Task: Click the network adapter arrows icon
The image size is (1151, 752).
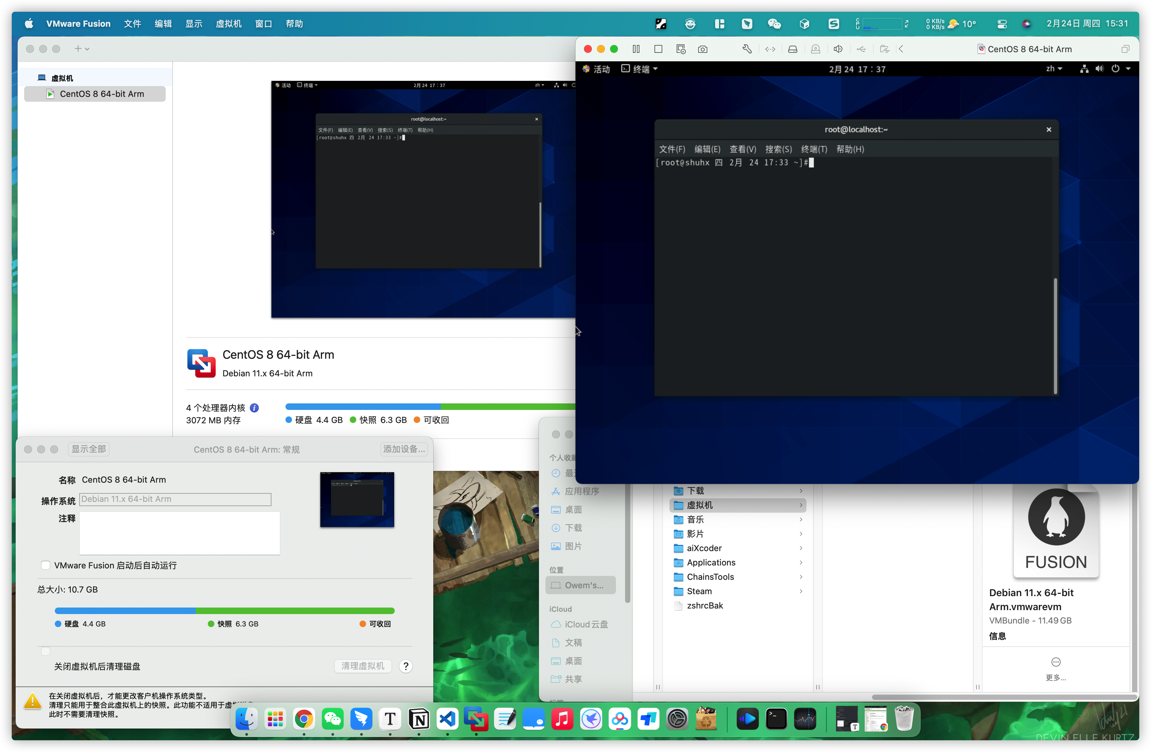Action: coord(770,49)
